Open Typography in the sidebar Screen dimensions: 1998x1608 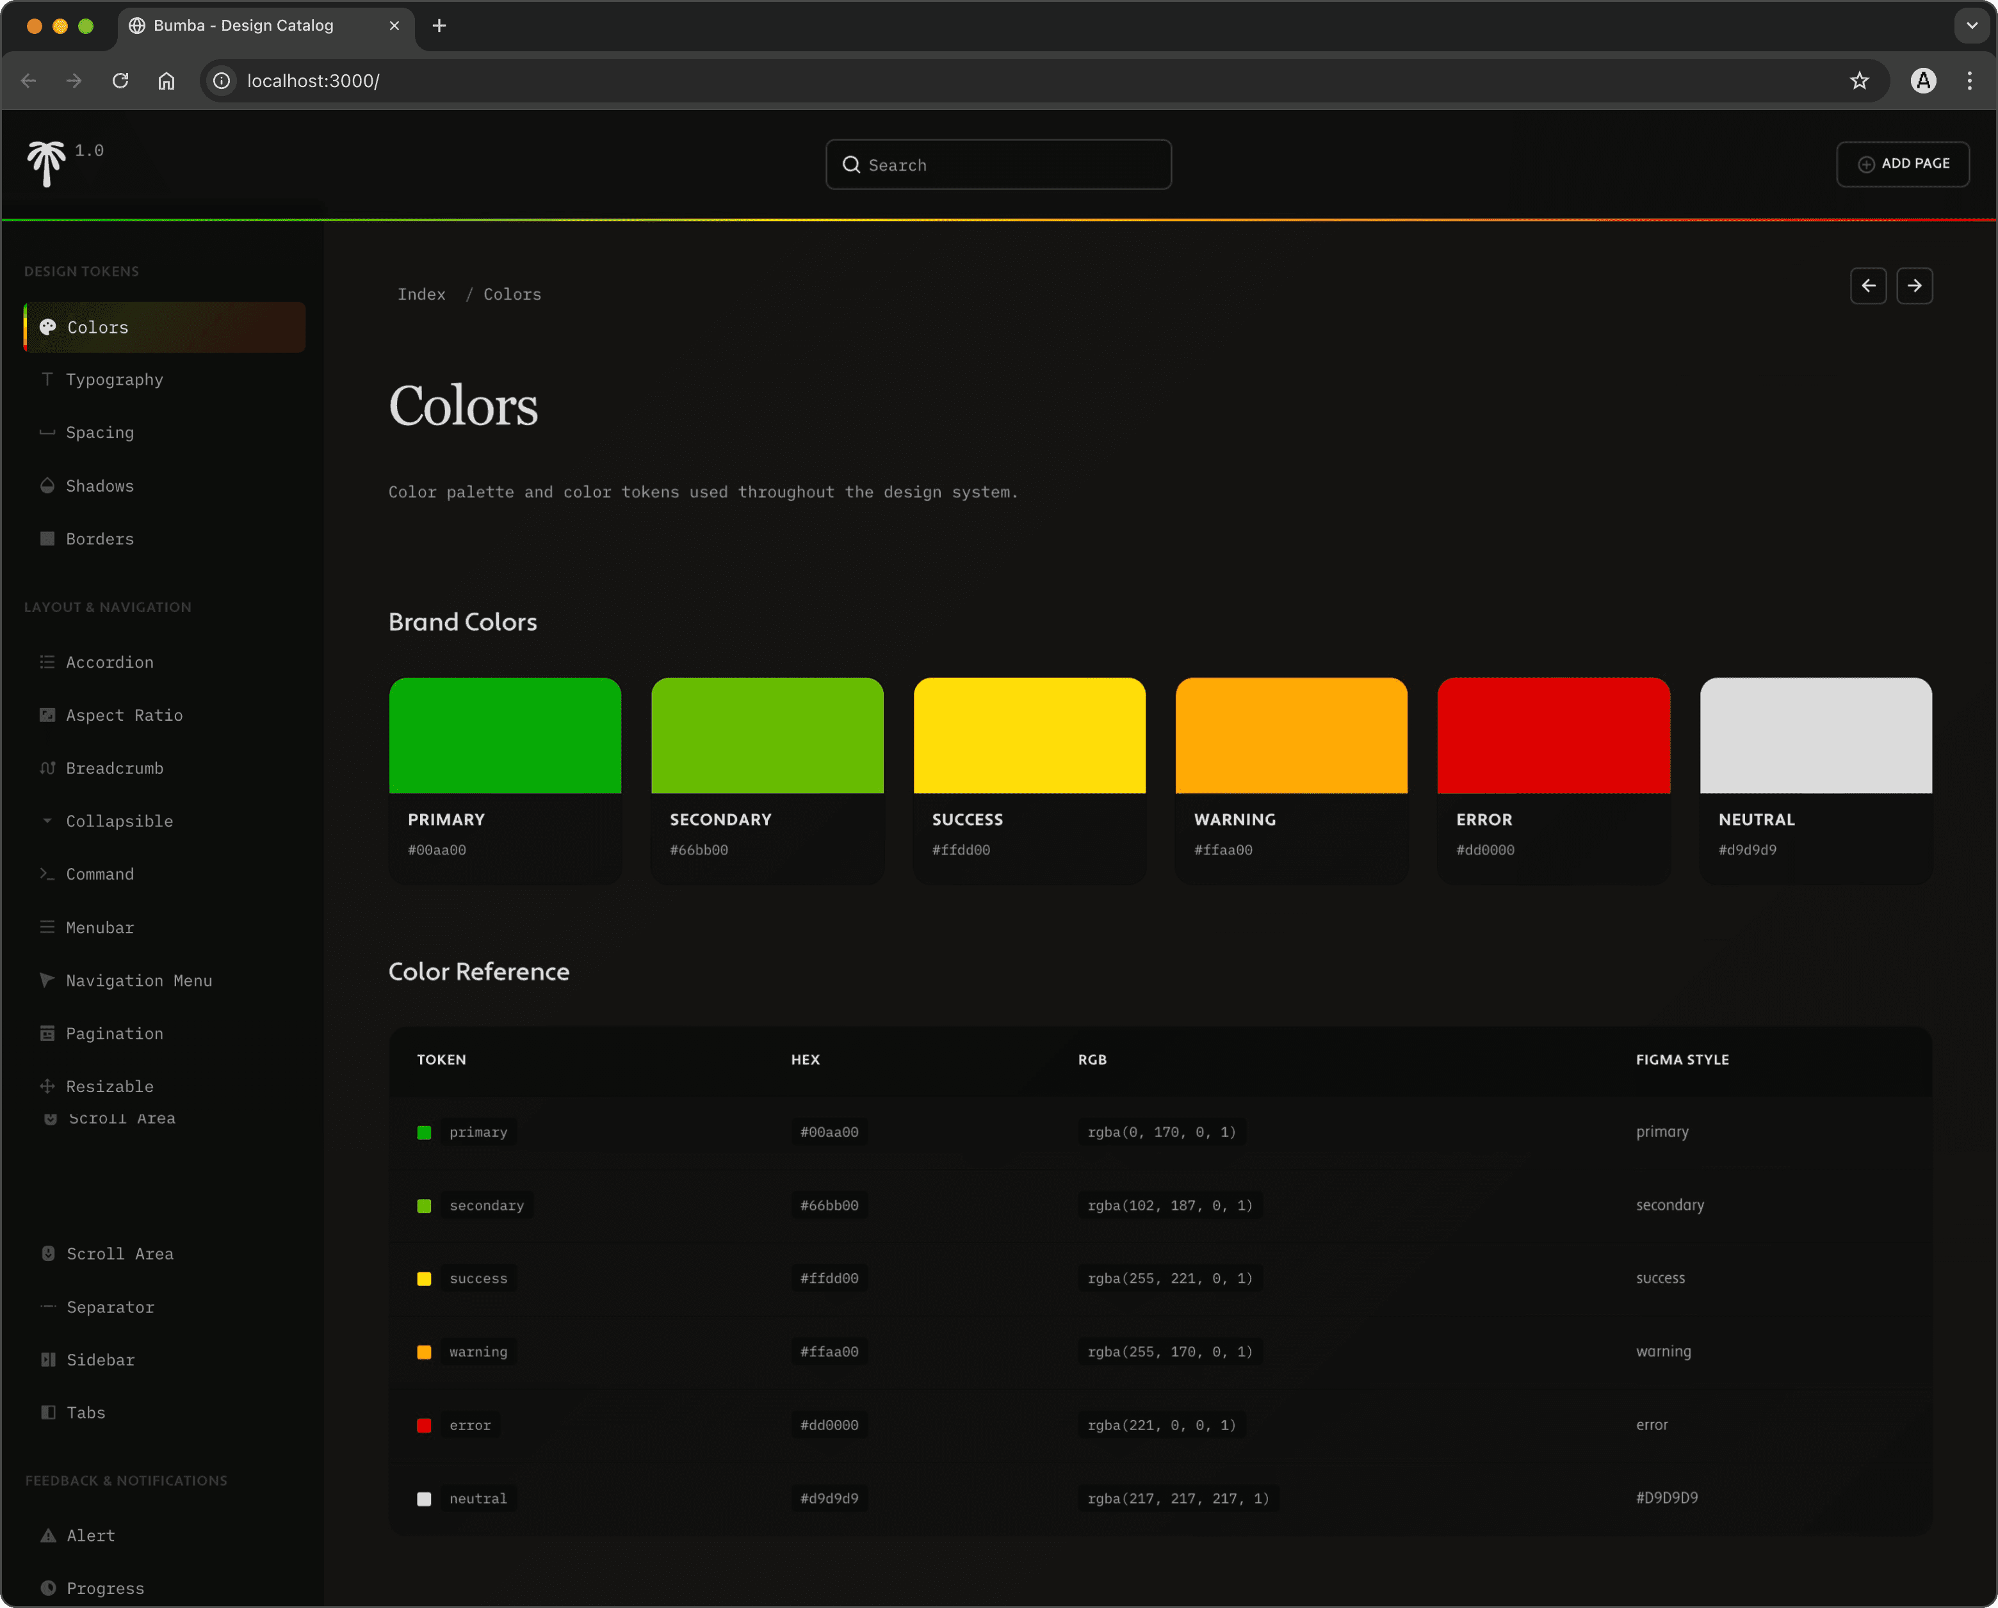click(x=114, y=380)
